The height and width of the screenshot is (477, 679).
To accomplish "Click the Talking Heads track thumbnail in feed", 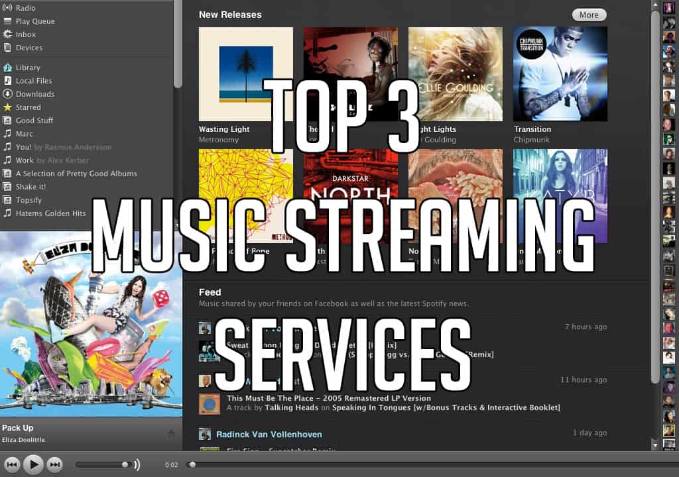I will [x=209, y=403].
